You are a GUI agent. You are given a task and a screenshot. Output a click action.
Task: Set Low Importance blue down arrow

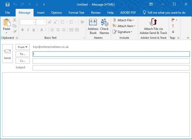coord(173,32)
